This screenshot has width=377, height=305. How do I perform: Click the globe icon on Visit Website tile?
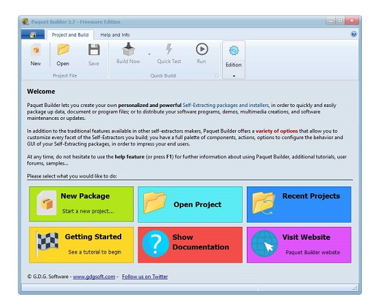click(264, 244)
